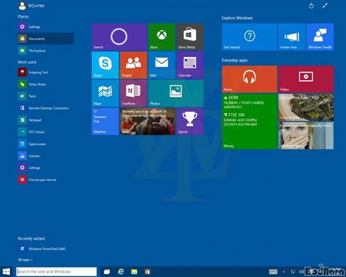Open the Skype tile
346x277 pixels.
coord(106,65)
